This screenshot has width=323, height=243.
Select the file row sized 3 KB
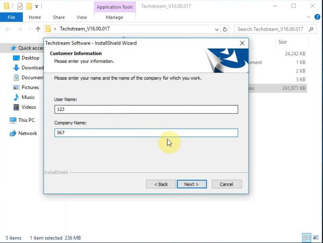tap(278, 80)
